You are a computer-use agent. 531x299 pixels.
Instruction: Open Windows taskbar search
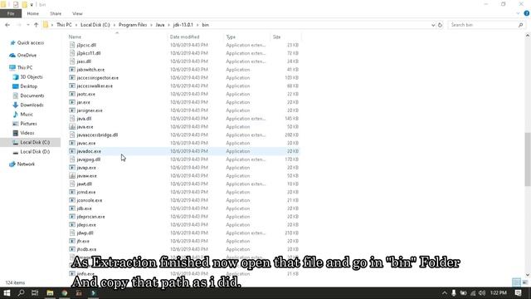(21, 293)
